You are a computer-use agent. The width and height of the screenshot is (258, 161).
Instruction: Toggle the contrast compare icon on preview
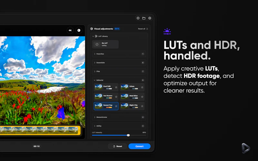pos(79,30)
